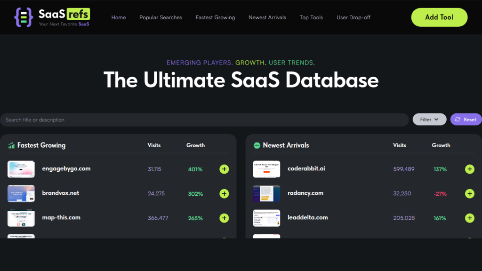Image resolution: width=482 pixels, height=271 pixels.
Task: Click the Fastest Growing bar chart icon
Action: pos(11,145)
